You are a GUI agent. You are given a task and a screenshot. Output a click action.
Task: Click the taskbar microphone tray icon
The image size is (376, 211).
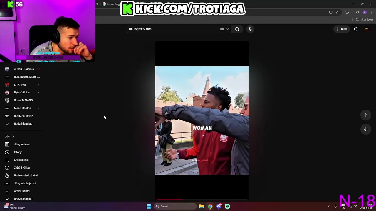[x=335, y=206]
